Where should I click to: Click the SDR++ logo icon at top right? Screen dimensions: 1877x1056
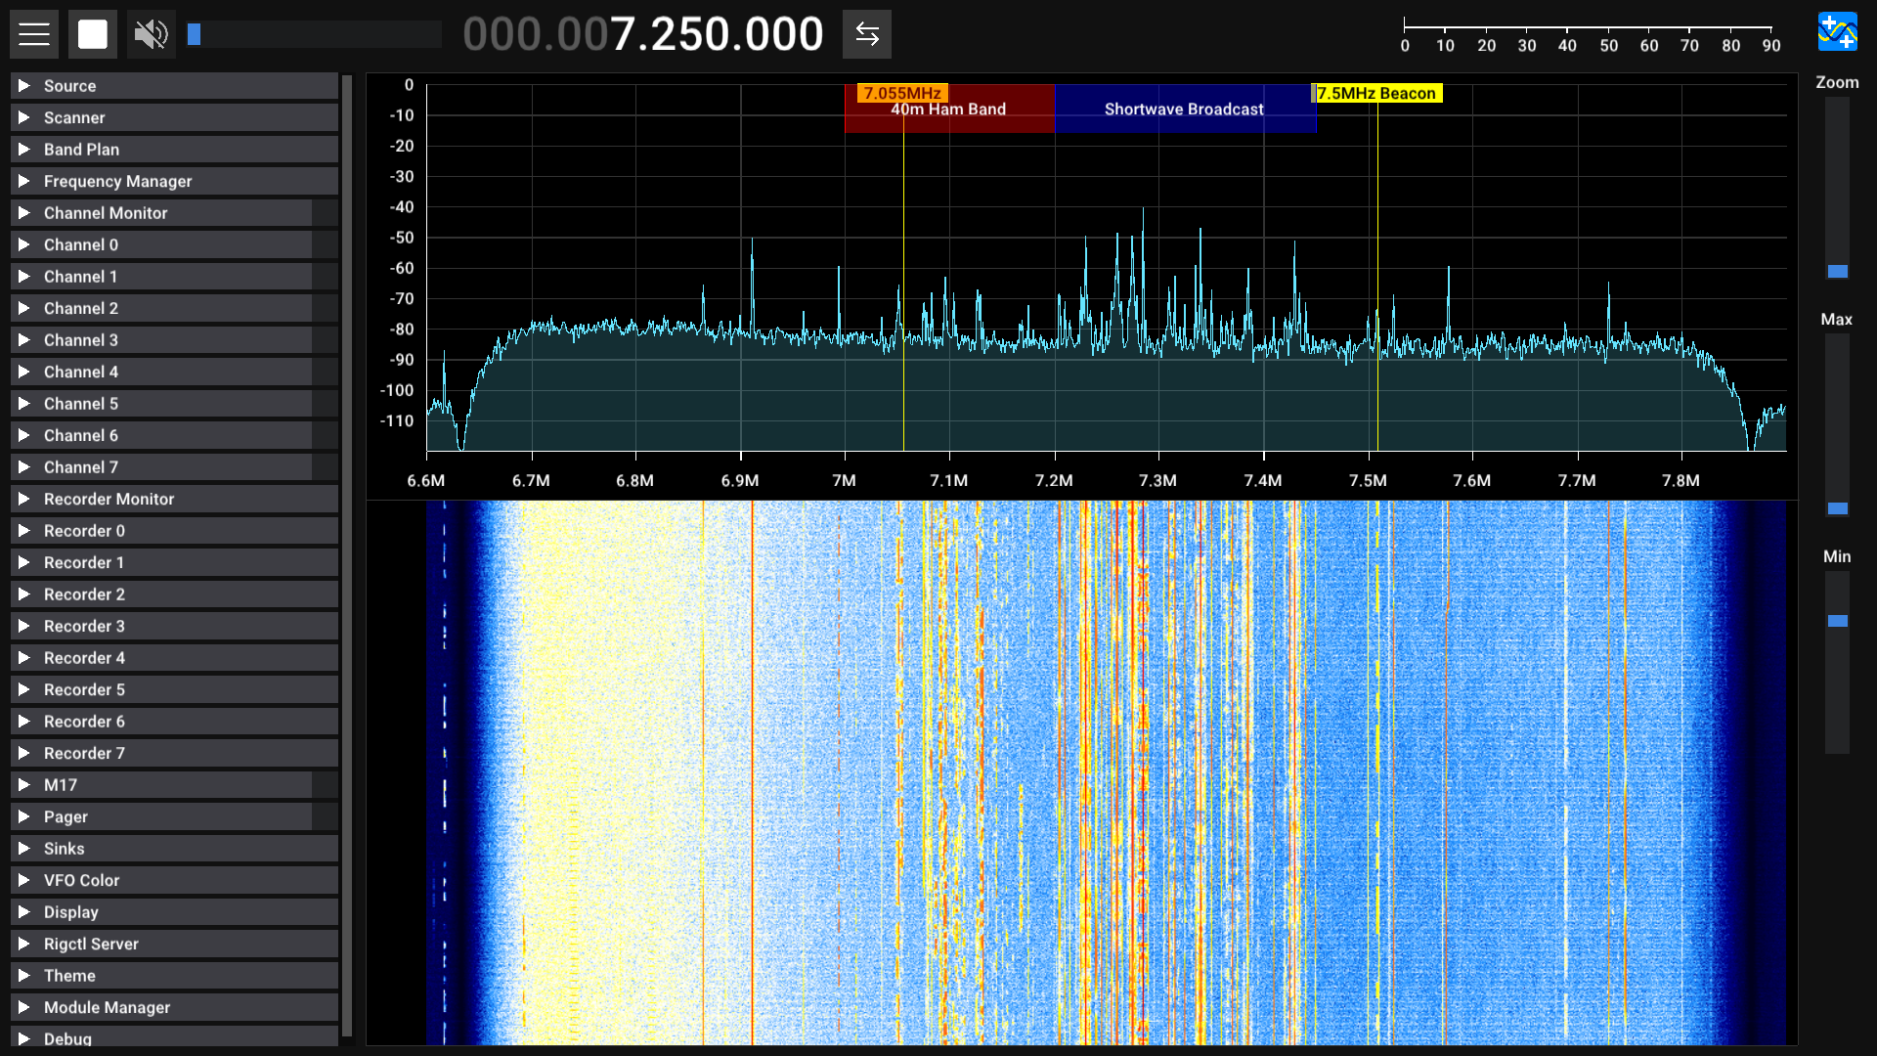point(1837,32)
